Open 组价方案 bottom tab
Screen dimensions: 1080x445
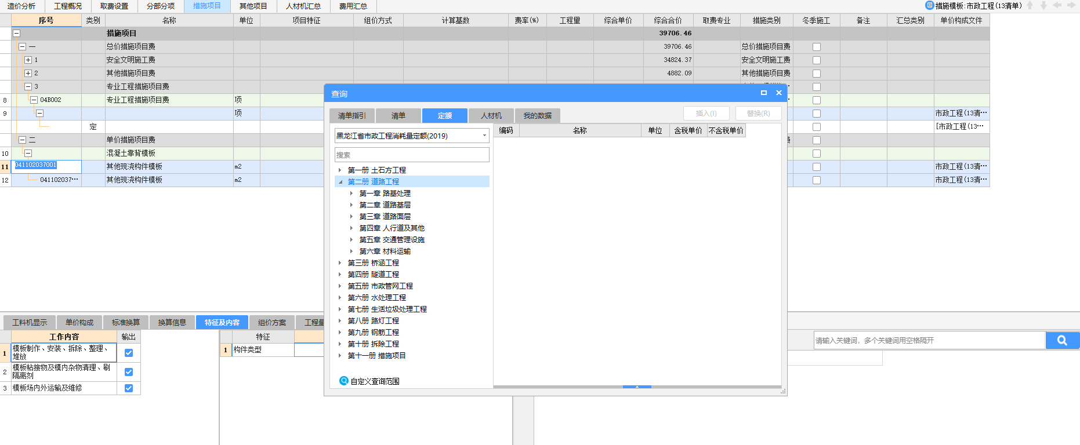[272, 322]
